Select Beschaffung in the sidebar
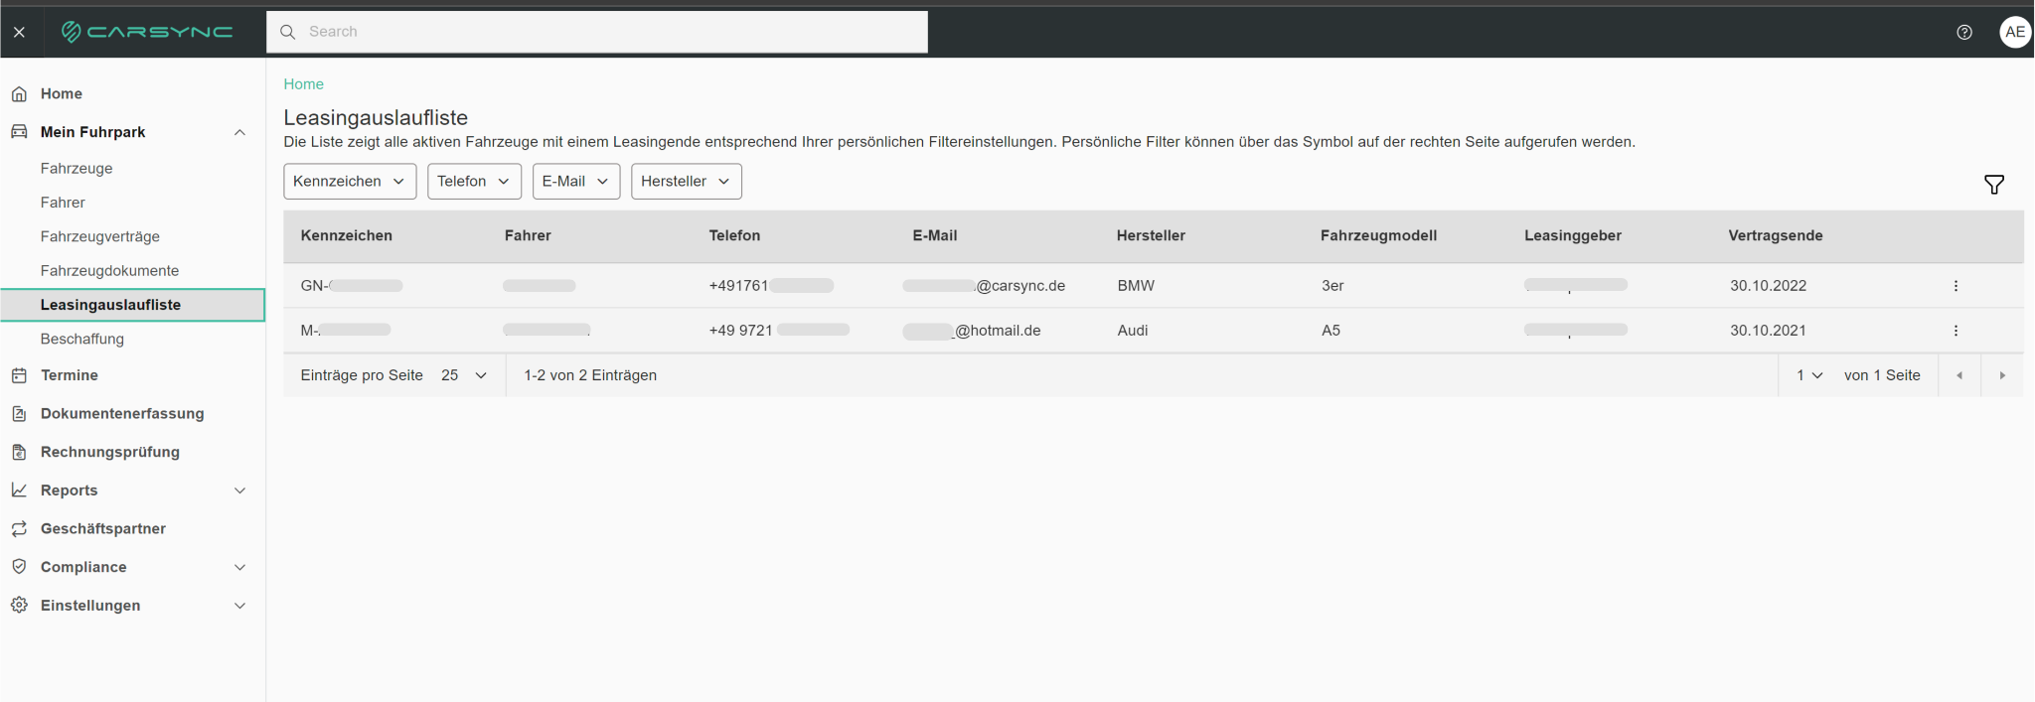 [82, 339]
